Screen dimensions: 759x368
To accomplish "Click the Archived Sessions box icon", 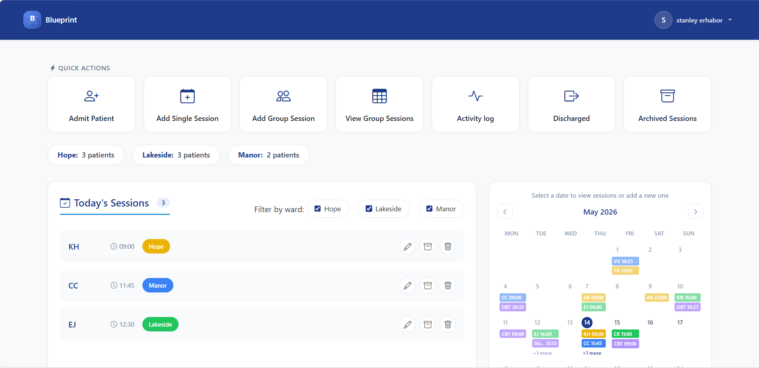I will click(668, 96).
